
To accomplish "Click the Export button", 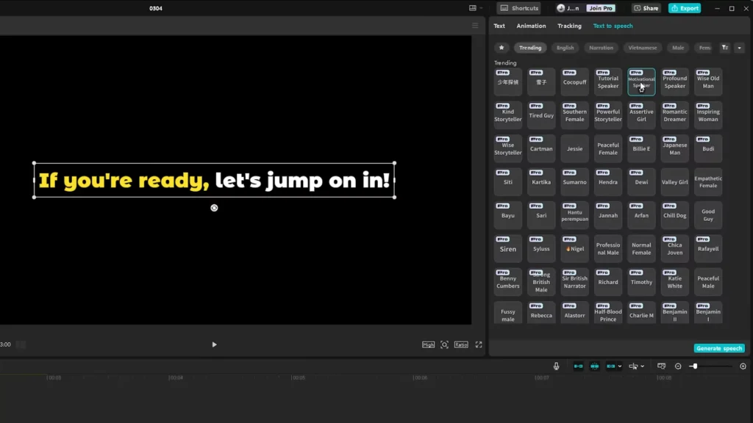I will (685, 7).
